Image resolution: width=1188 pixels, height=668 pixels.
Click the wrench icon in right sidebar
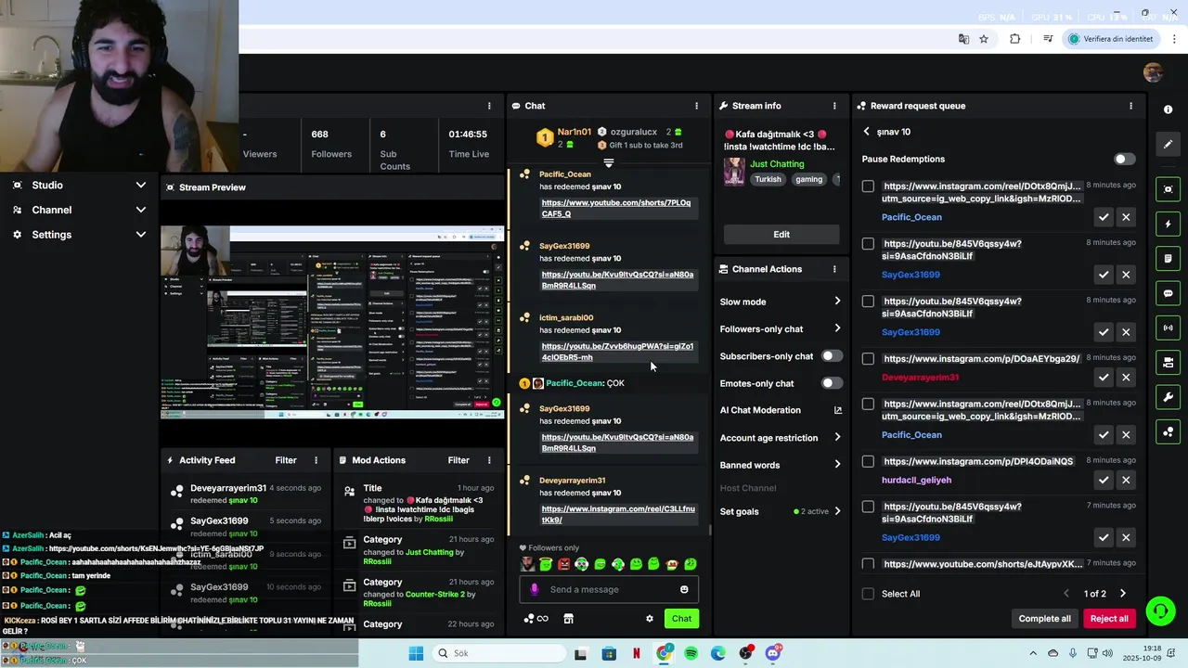click(1168, 397)
